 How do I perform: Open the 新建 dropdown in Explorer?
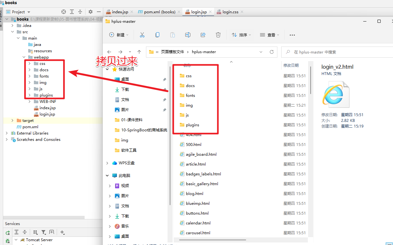click(x=119, y=35)
